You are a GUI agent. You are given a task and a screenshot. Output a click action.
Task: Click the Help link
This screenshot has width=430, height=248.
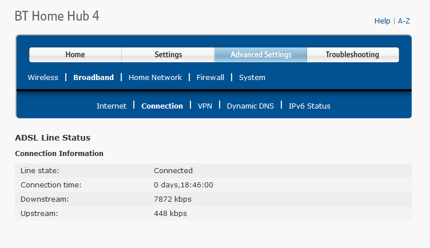(x=383, y=21)
